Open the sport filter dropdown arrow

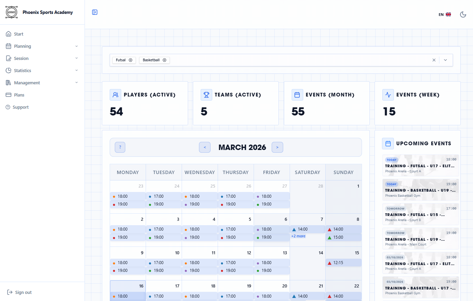(x=445, y=60)
